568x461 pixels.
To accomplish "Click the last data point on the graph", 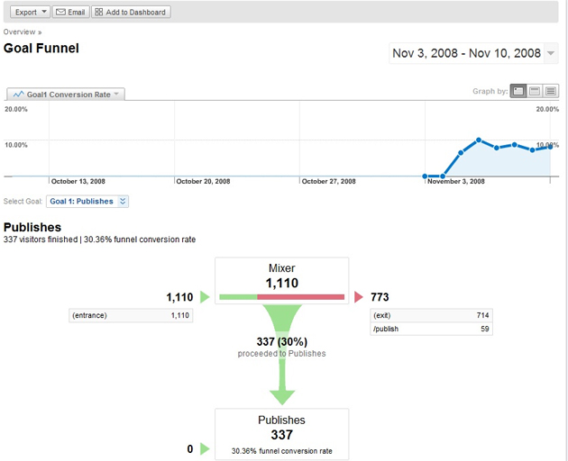I will pyautogui.click(x=550, y=147).
